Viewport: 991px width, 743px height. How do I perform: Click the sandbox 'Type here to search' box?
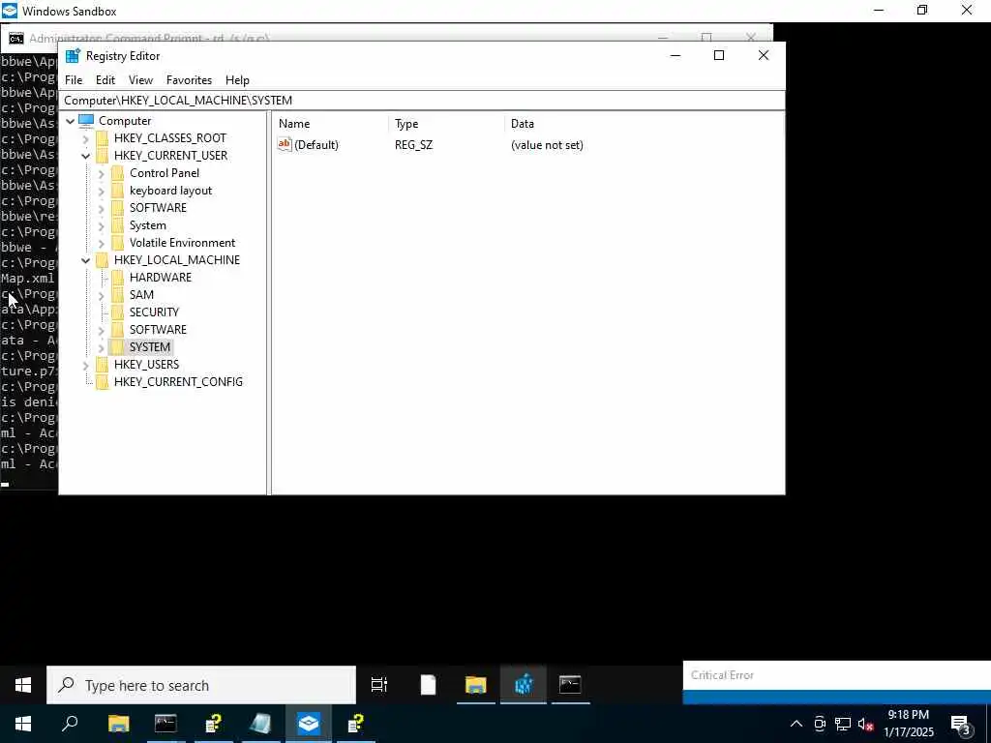coord(201,685)
